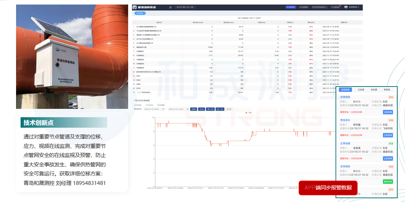Click the timestamp 2024-06-07 19:43:00
The height and width of the screenshot is (202, 405).
(331, 51)
